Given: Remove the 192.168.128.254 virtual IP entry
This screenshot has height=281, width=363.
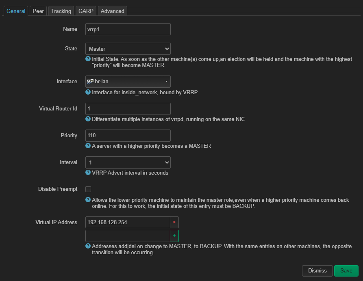Looking at the screenshot, I should click(174, 222).
